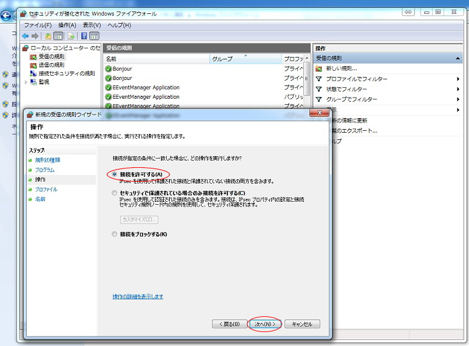Viewport: 469px width, 346px height.
Task: Click 一覧のエクスポート... in actions pane
Action: pyautogui.click(x=354, y=130)
